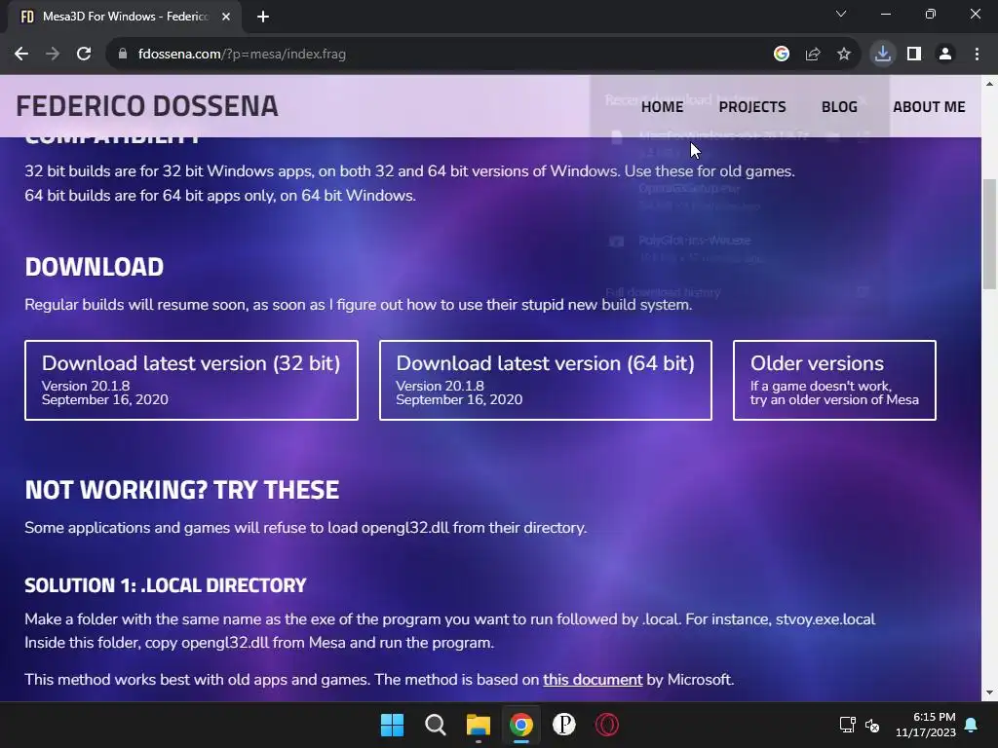998x748 pixels.
Task: Open the Chrome three-dot menu
Action: coord(977,55)
